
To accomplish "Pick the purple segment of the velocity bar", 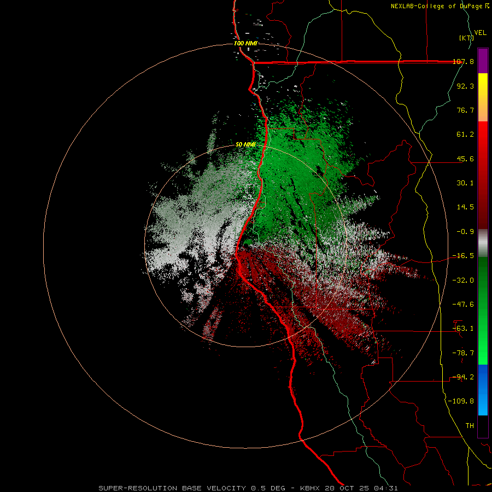I will click(x=483, y=61).
